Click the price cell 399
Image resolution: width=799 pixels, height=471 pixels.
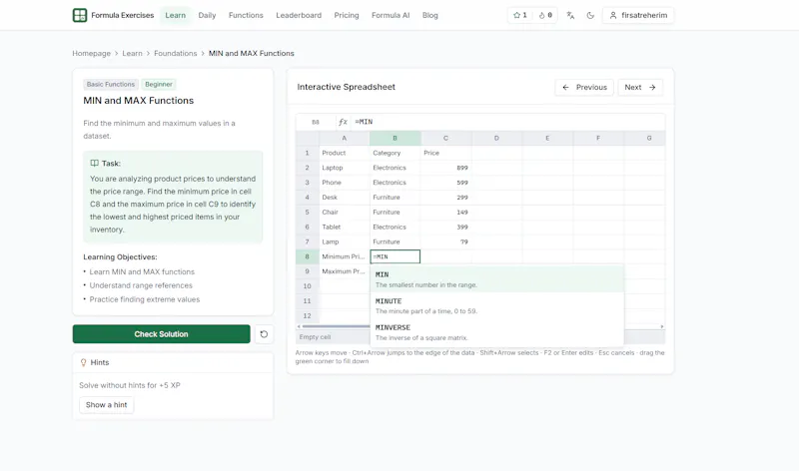446,228
